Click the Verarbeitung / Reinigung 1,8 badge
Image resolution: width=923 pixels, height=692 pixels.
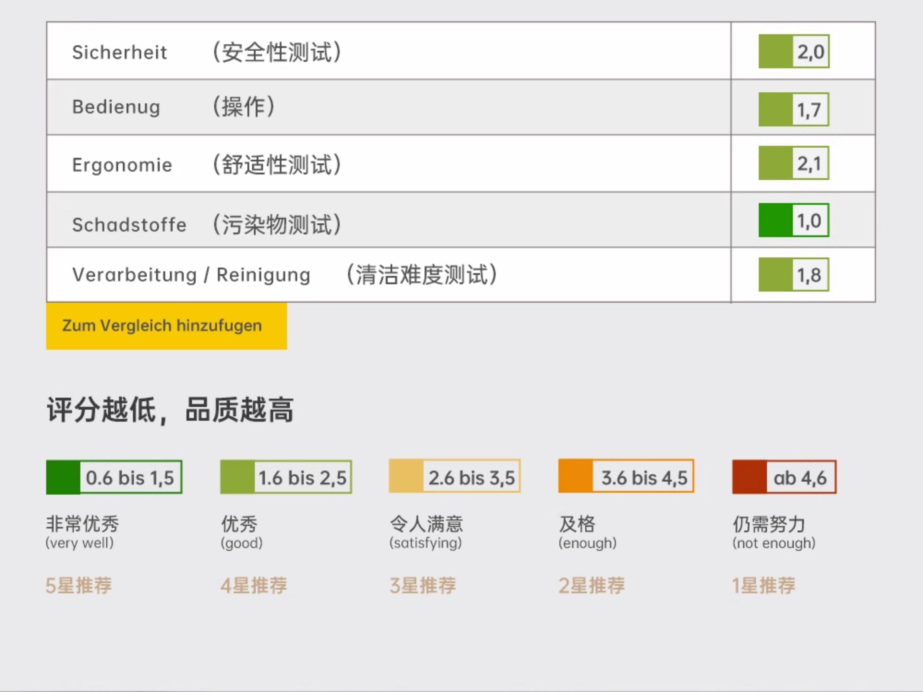coord(793,275)
